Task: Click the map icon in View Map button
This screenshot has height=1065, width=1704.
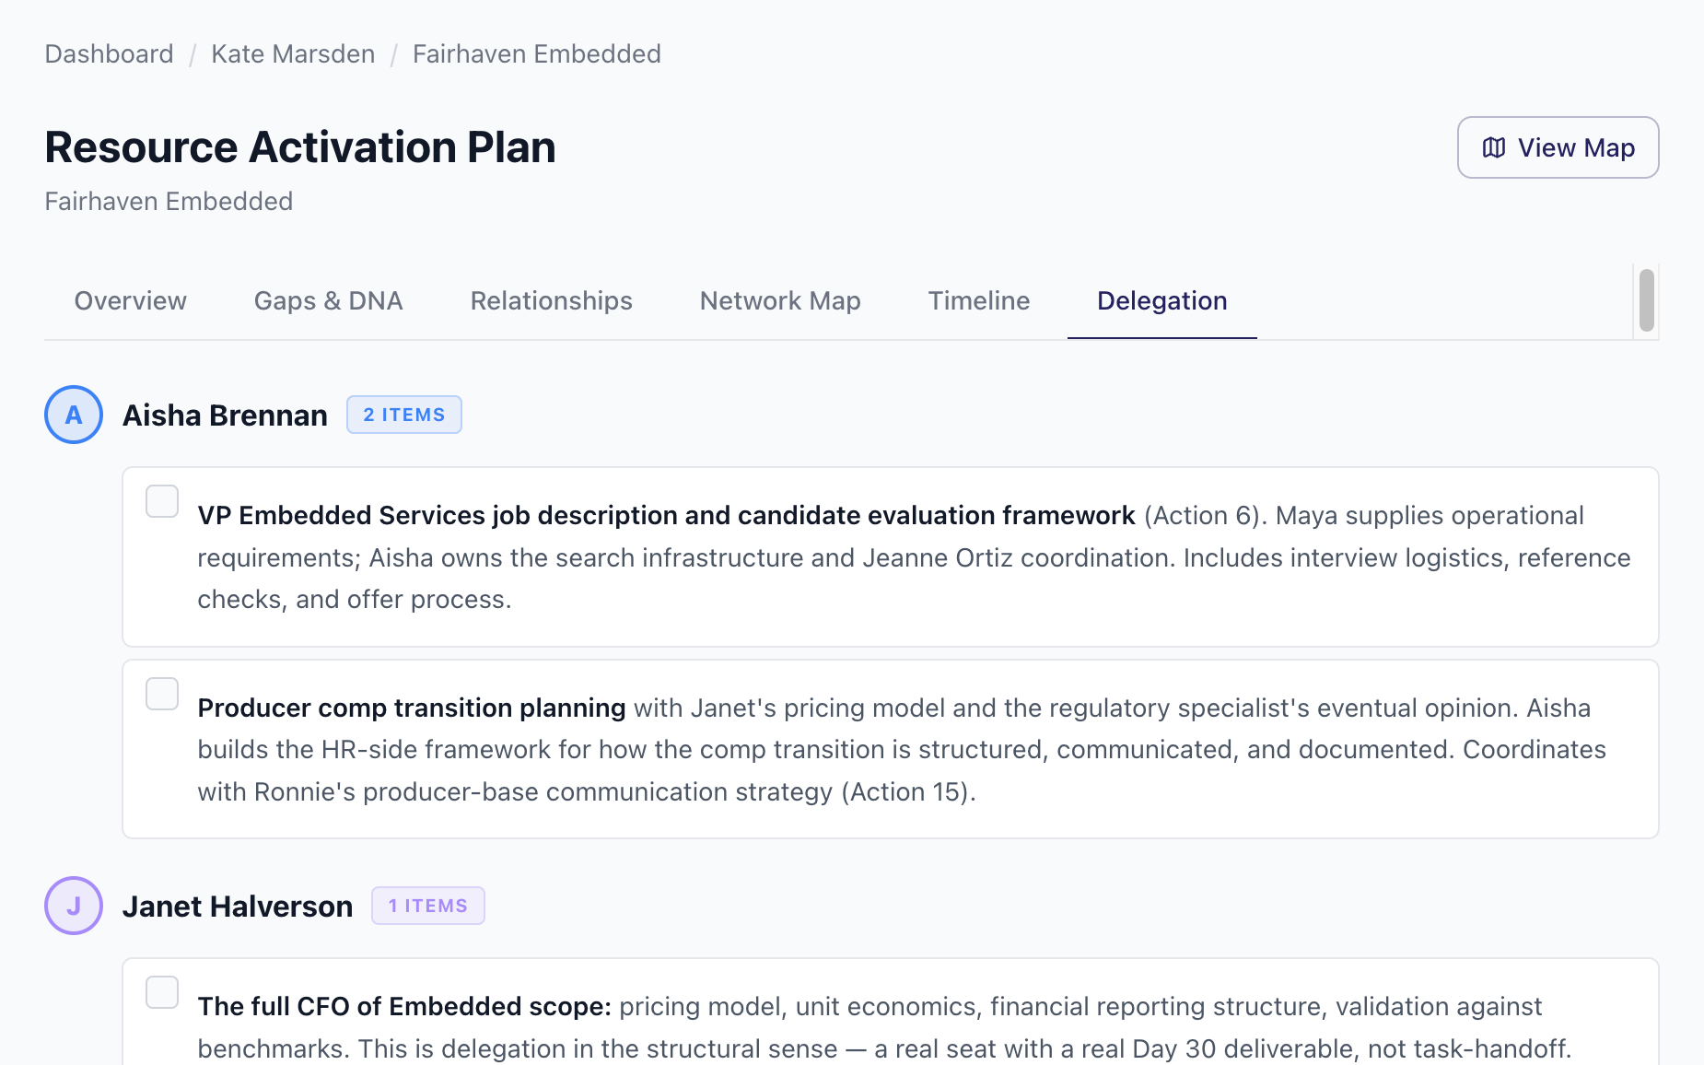Action: (1494, 147)
